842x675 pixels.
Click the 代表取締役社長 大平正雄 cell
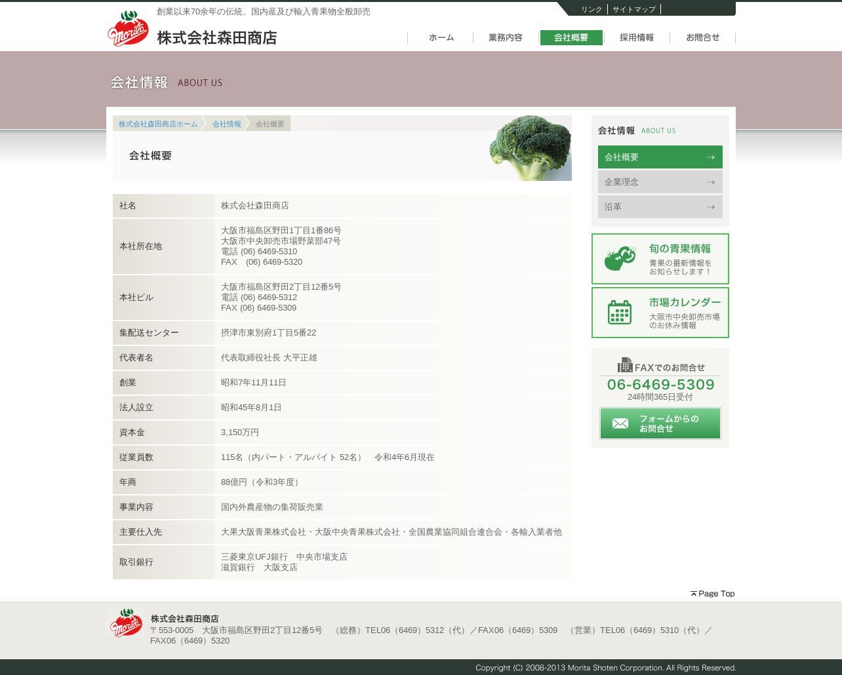pos(269,358)
